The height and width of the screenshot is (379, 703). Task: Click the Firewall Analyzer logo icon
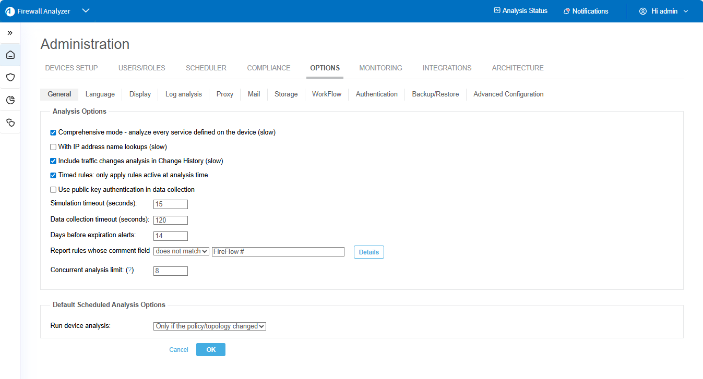tap(10, 11)
